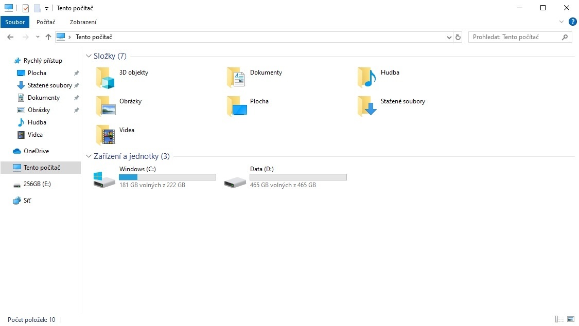Click the New folder icon in title bar
The image size is (579, 326).
37,8
